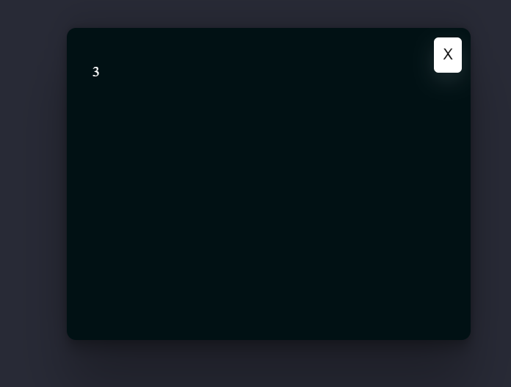Close the modal with the X button
The height and width of the screenshot is (387, 511).
pos(447,55)
